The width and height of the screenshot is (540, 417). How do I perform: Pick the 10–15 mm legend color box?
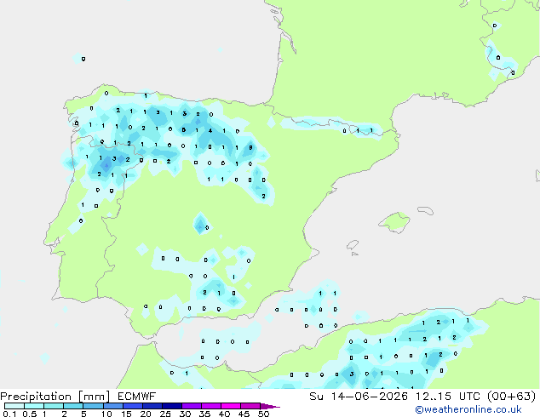[112, 406]
